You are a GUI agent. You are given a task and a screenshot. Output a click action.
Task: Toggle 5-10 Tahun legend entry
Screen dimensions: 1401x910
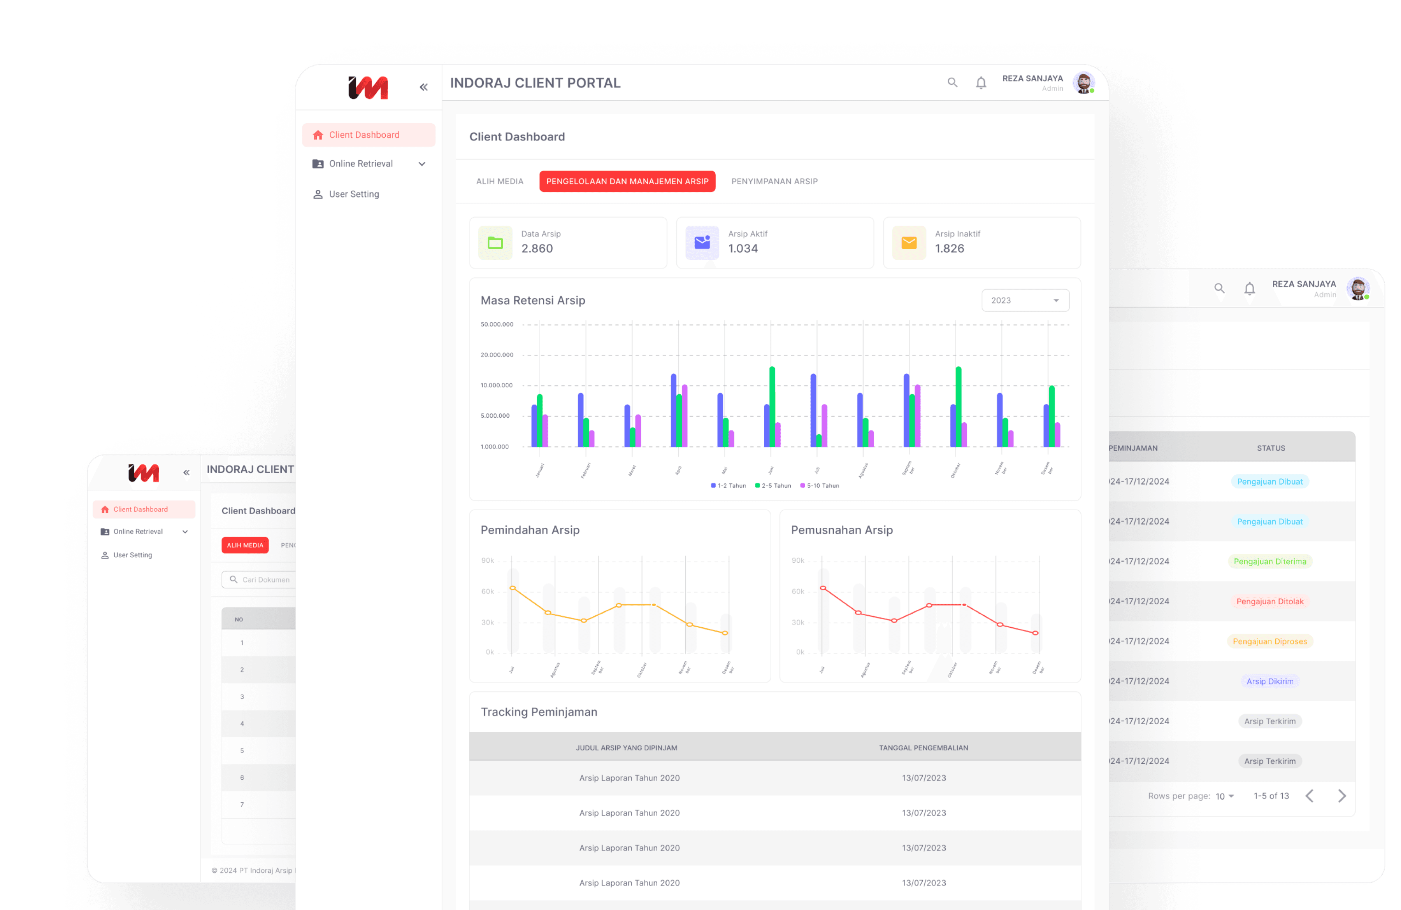(820, 486)
